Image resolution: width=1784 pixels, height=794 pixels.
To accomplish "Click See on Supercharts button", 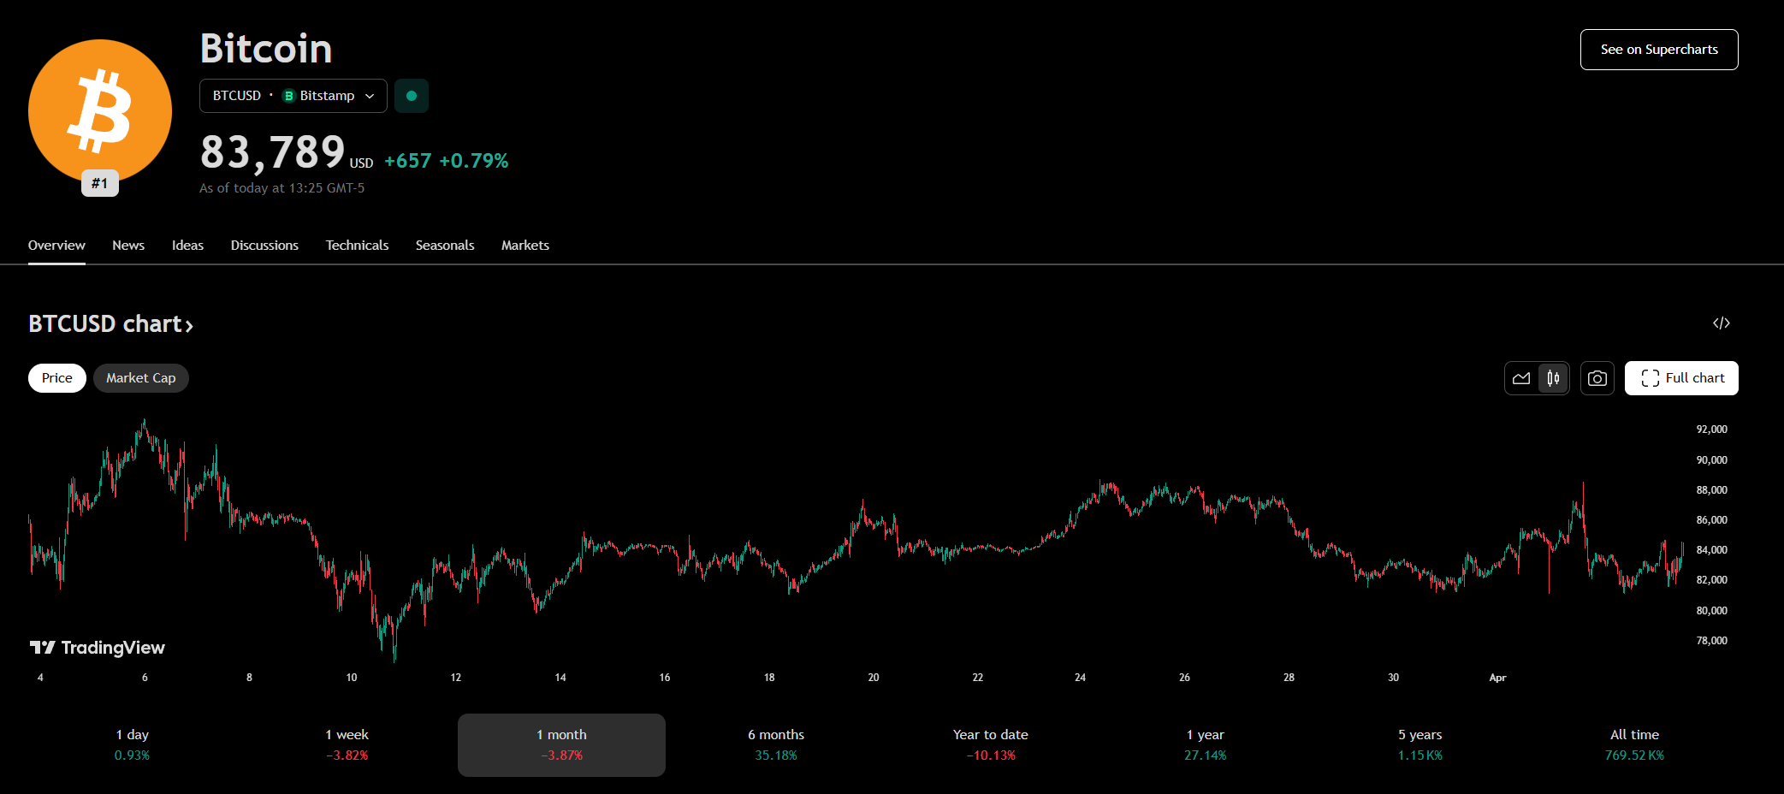I will tap(1659, 50).
